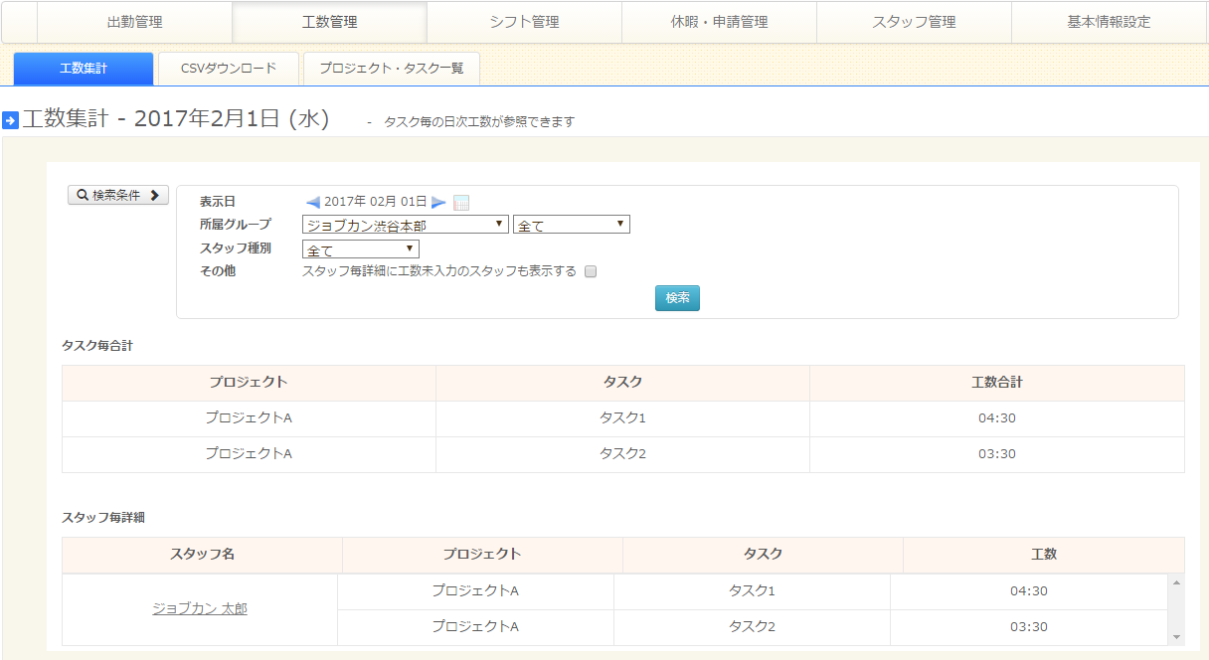Click タスク2 cell in スタッフ毎詳細 table
Image resolution: width=1209 pixels, height=660 pixels.
point(752,627)
